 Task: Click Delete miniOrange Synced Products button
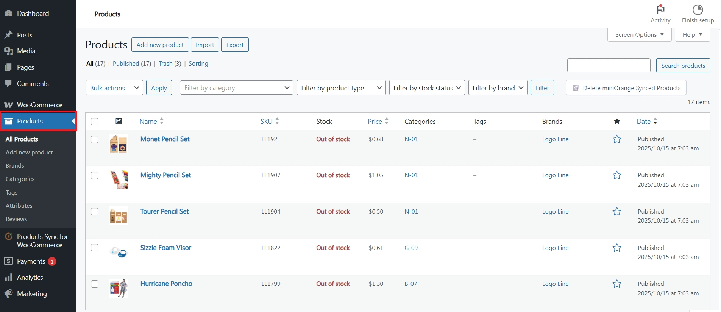click(626, 88)
